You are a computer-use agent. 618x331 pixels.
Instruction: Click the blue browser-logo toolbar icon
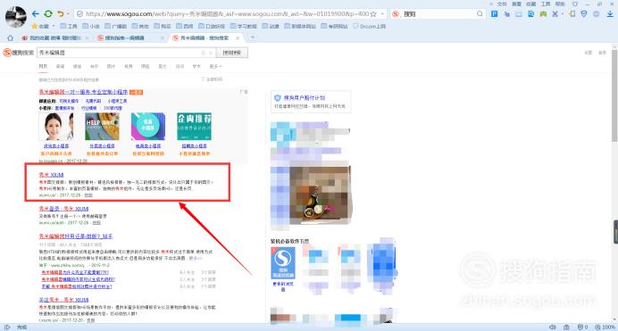(530, 13)
